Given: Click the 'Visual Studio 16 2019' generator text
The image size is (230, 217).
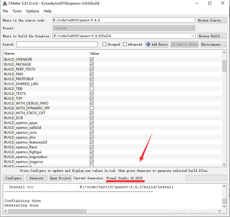Looking at the screenshot, I should (124, 178).
